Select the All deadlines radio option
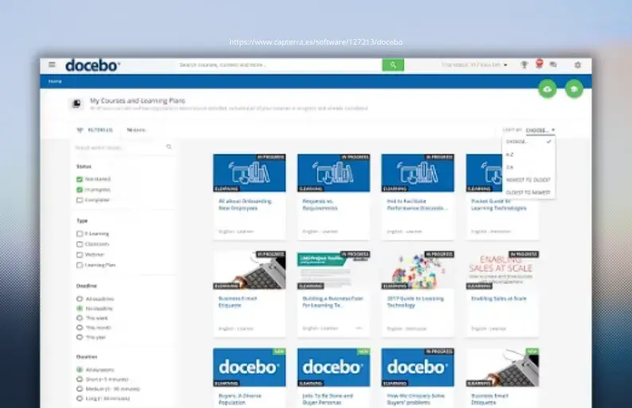Screen dimensions: 632x408 click(80, 299)
